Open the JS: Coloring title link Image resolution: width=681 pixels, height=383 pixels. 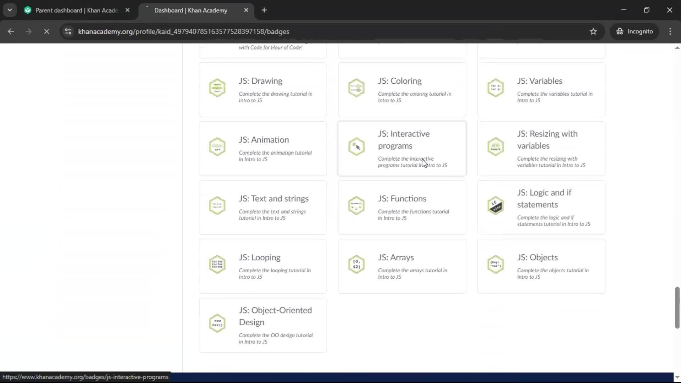click(400, 81)
